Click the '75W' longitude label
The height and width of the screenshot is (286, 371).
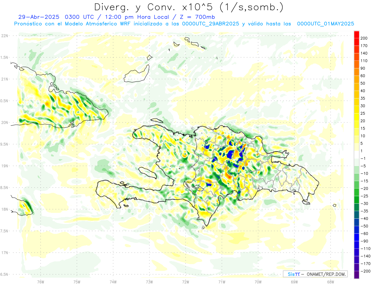[x=77, y=282]
